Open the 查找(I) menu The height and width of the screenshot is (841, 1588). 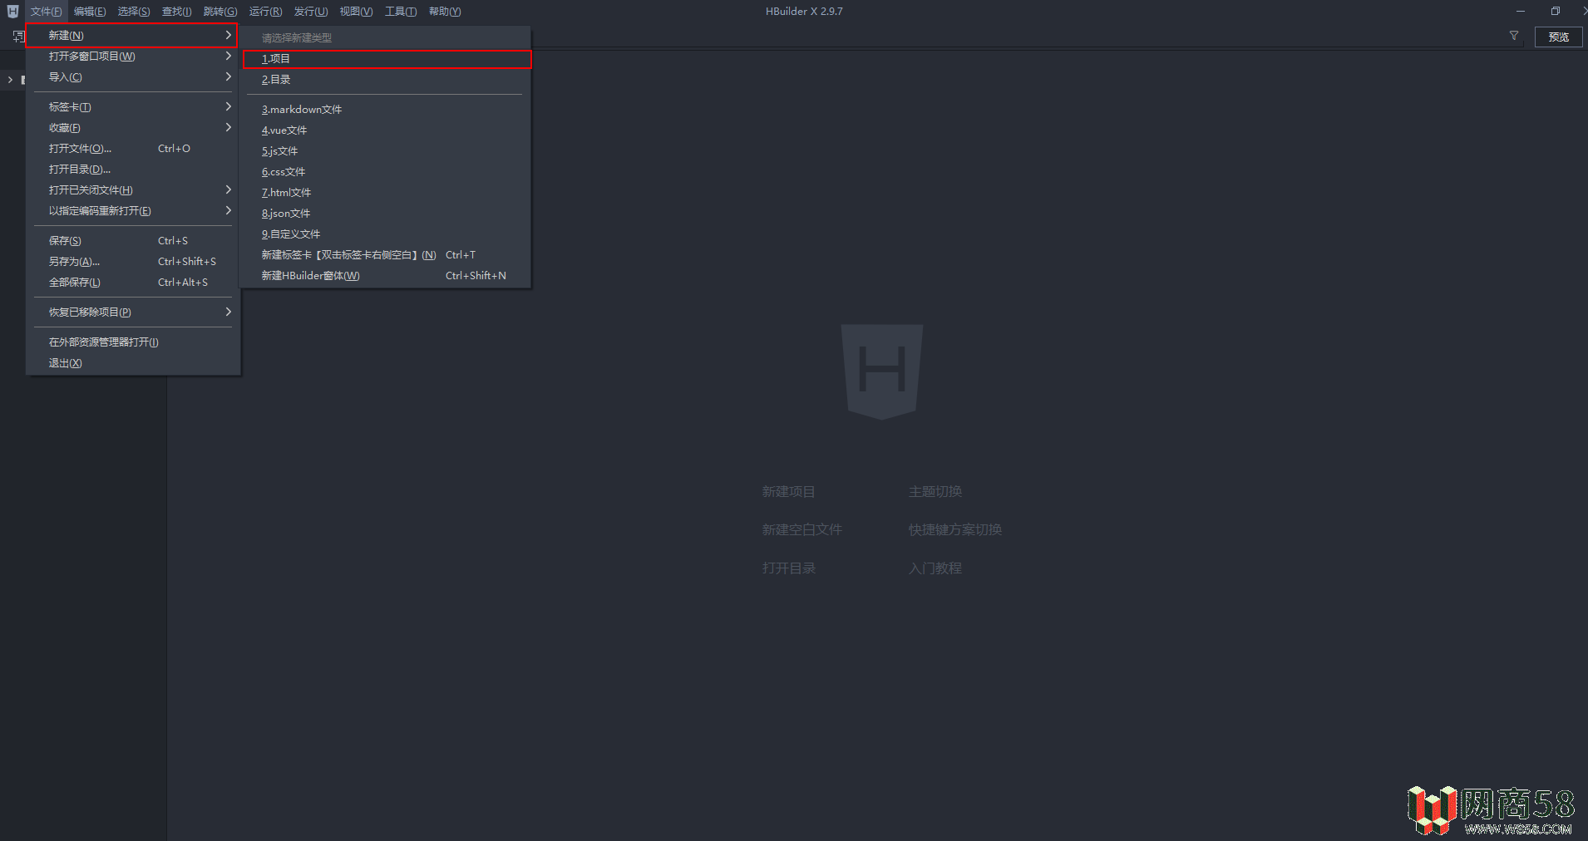tap(176, 12)
